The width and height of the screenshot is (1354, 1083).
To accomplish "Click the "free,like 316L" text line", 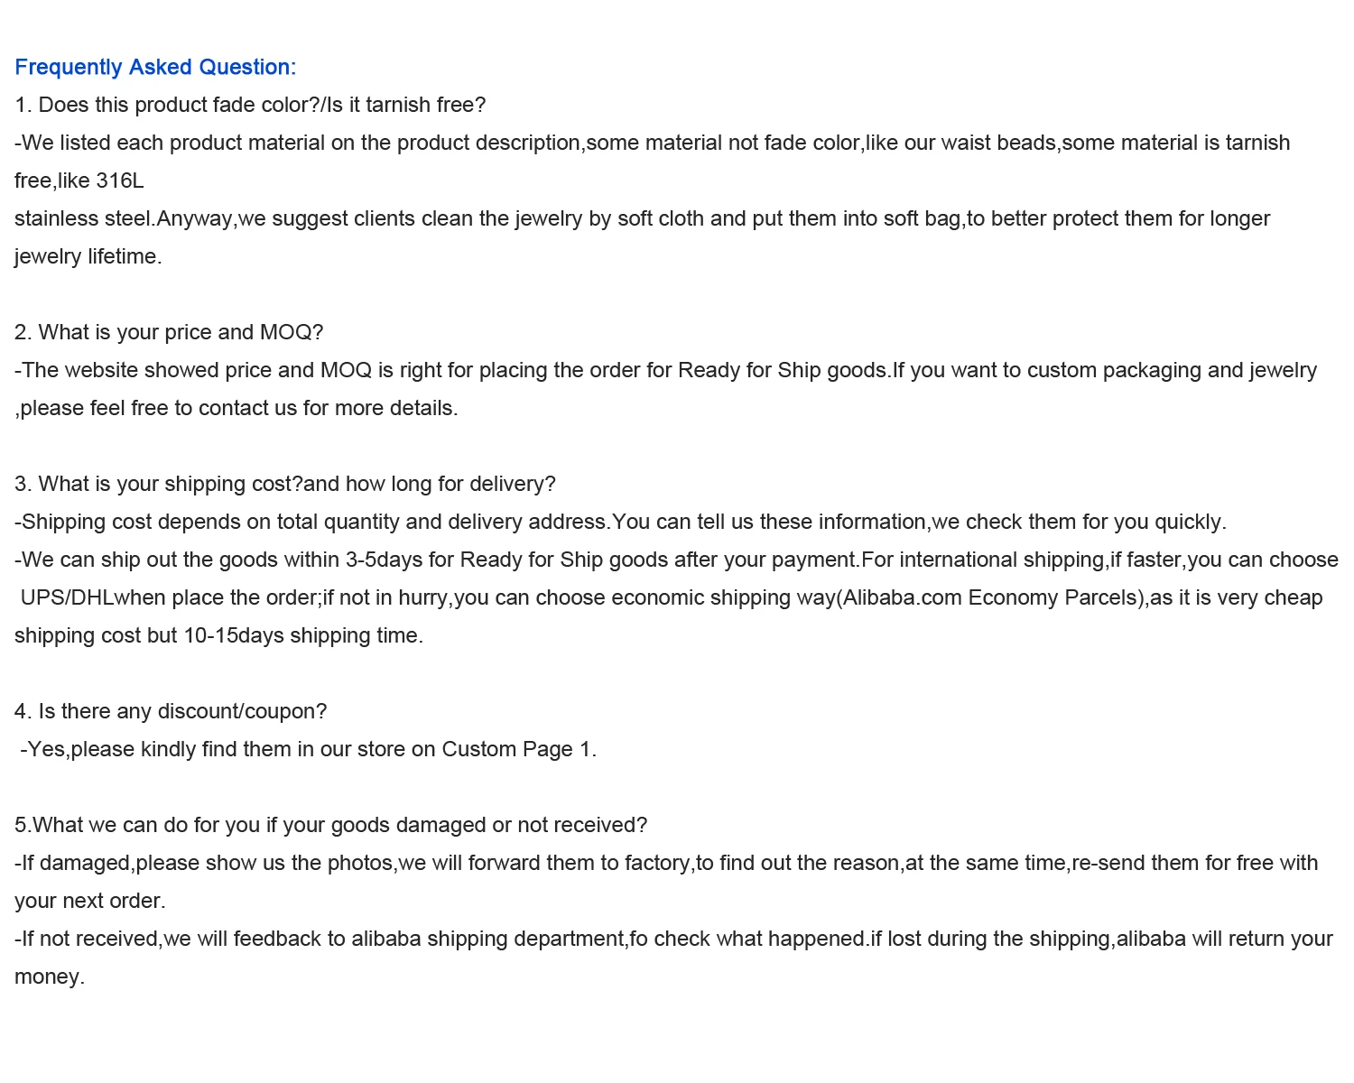I will pos(79,181).
